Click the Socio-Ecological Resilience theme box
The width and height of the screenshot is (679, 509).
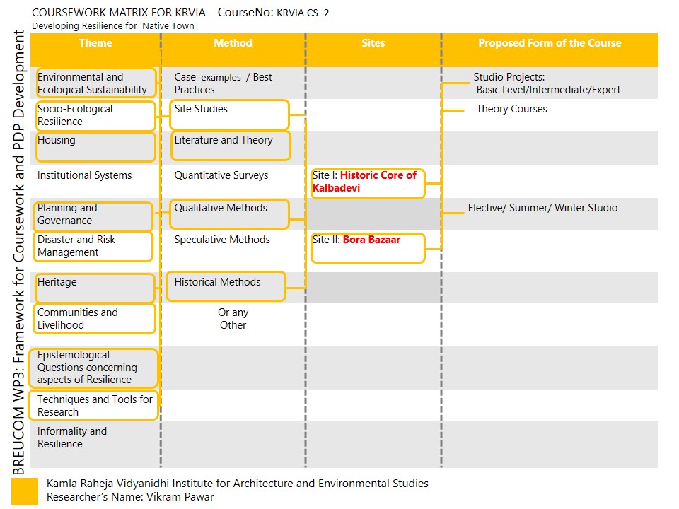click(x=95, y=115)
